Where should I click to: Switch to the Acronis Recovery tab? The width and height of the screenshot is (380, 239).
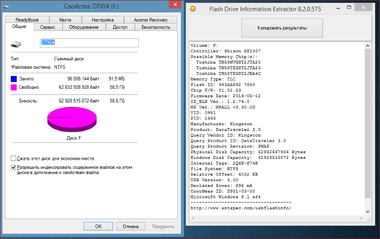pyautogui.click(x=151, y=20)
